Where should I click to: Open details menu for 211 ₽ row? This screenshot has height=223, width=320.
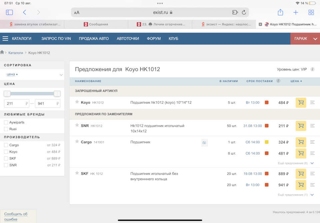coord(312,126)
